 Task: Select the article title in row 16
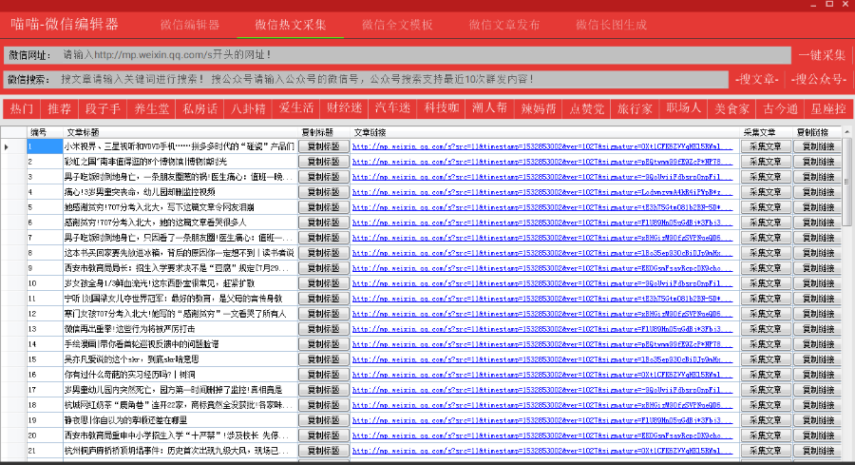pos(129,375)
